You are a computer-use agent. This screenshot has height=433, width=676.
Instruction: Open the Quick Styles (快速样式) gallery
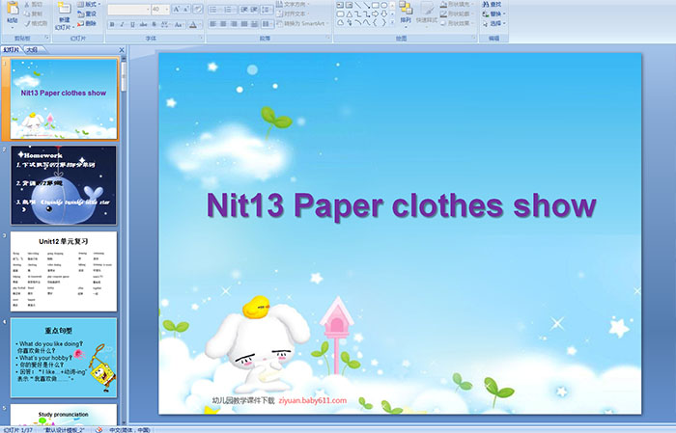[x=427, y=14]
